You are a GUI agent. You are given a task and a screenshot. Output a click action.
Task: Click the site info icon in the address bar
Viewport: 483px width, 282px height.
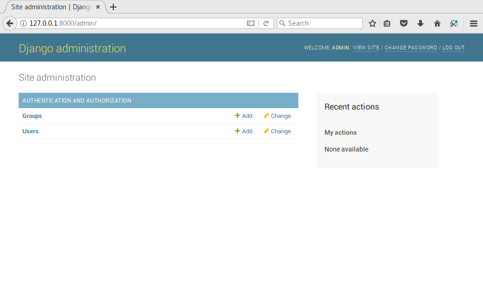click(23, 23)
